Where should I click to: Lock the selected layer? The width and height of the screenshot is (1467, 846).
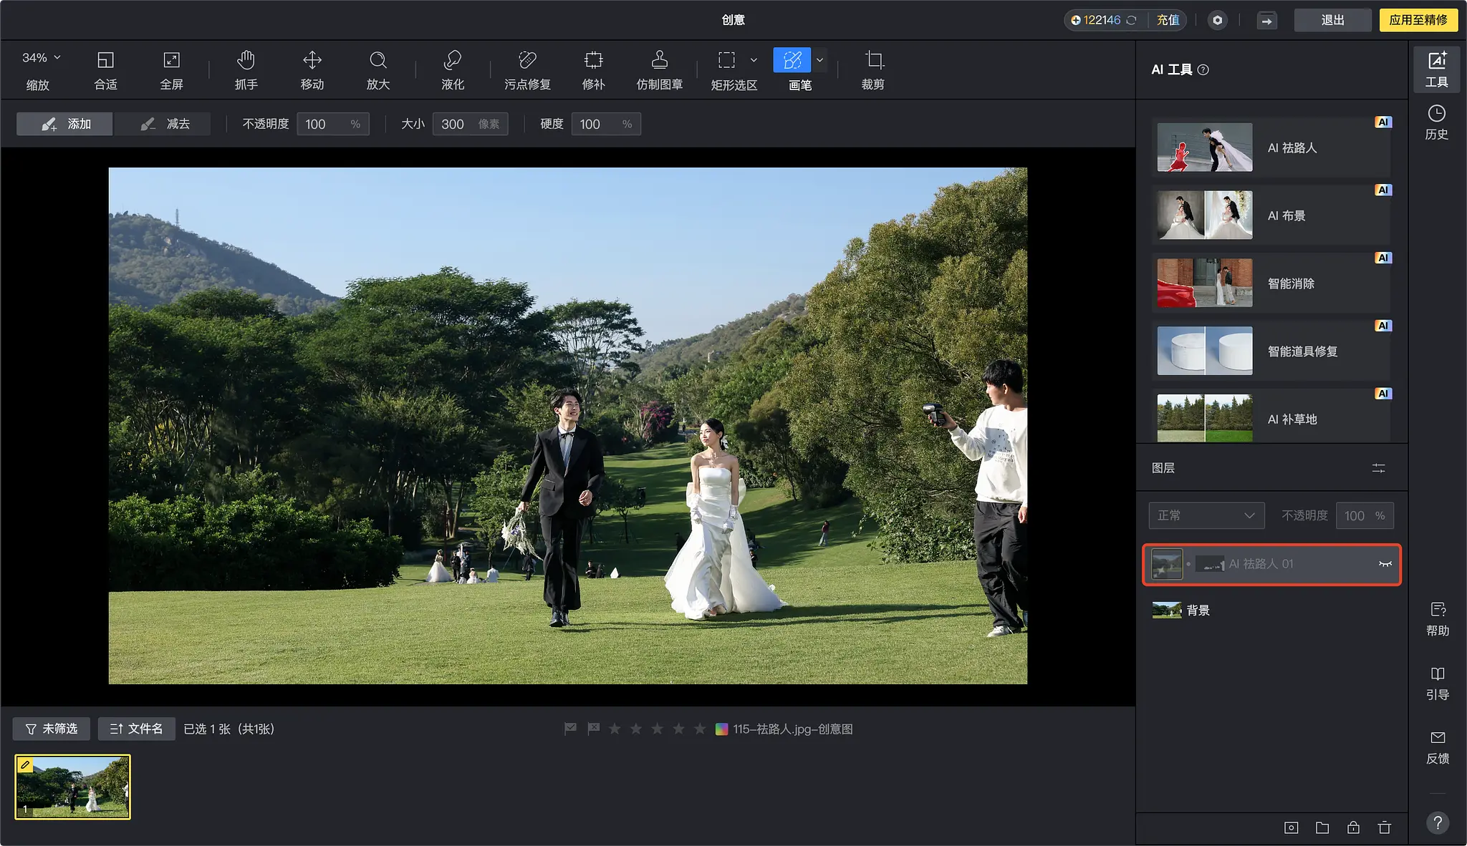coord(1353,827)
